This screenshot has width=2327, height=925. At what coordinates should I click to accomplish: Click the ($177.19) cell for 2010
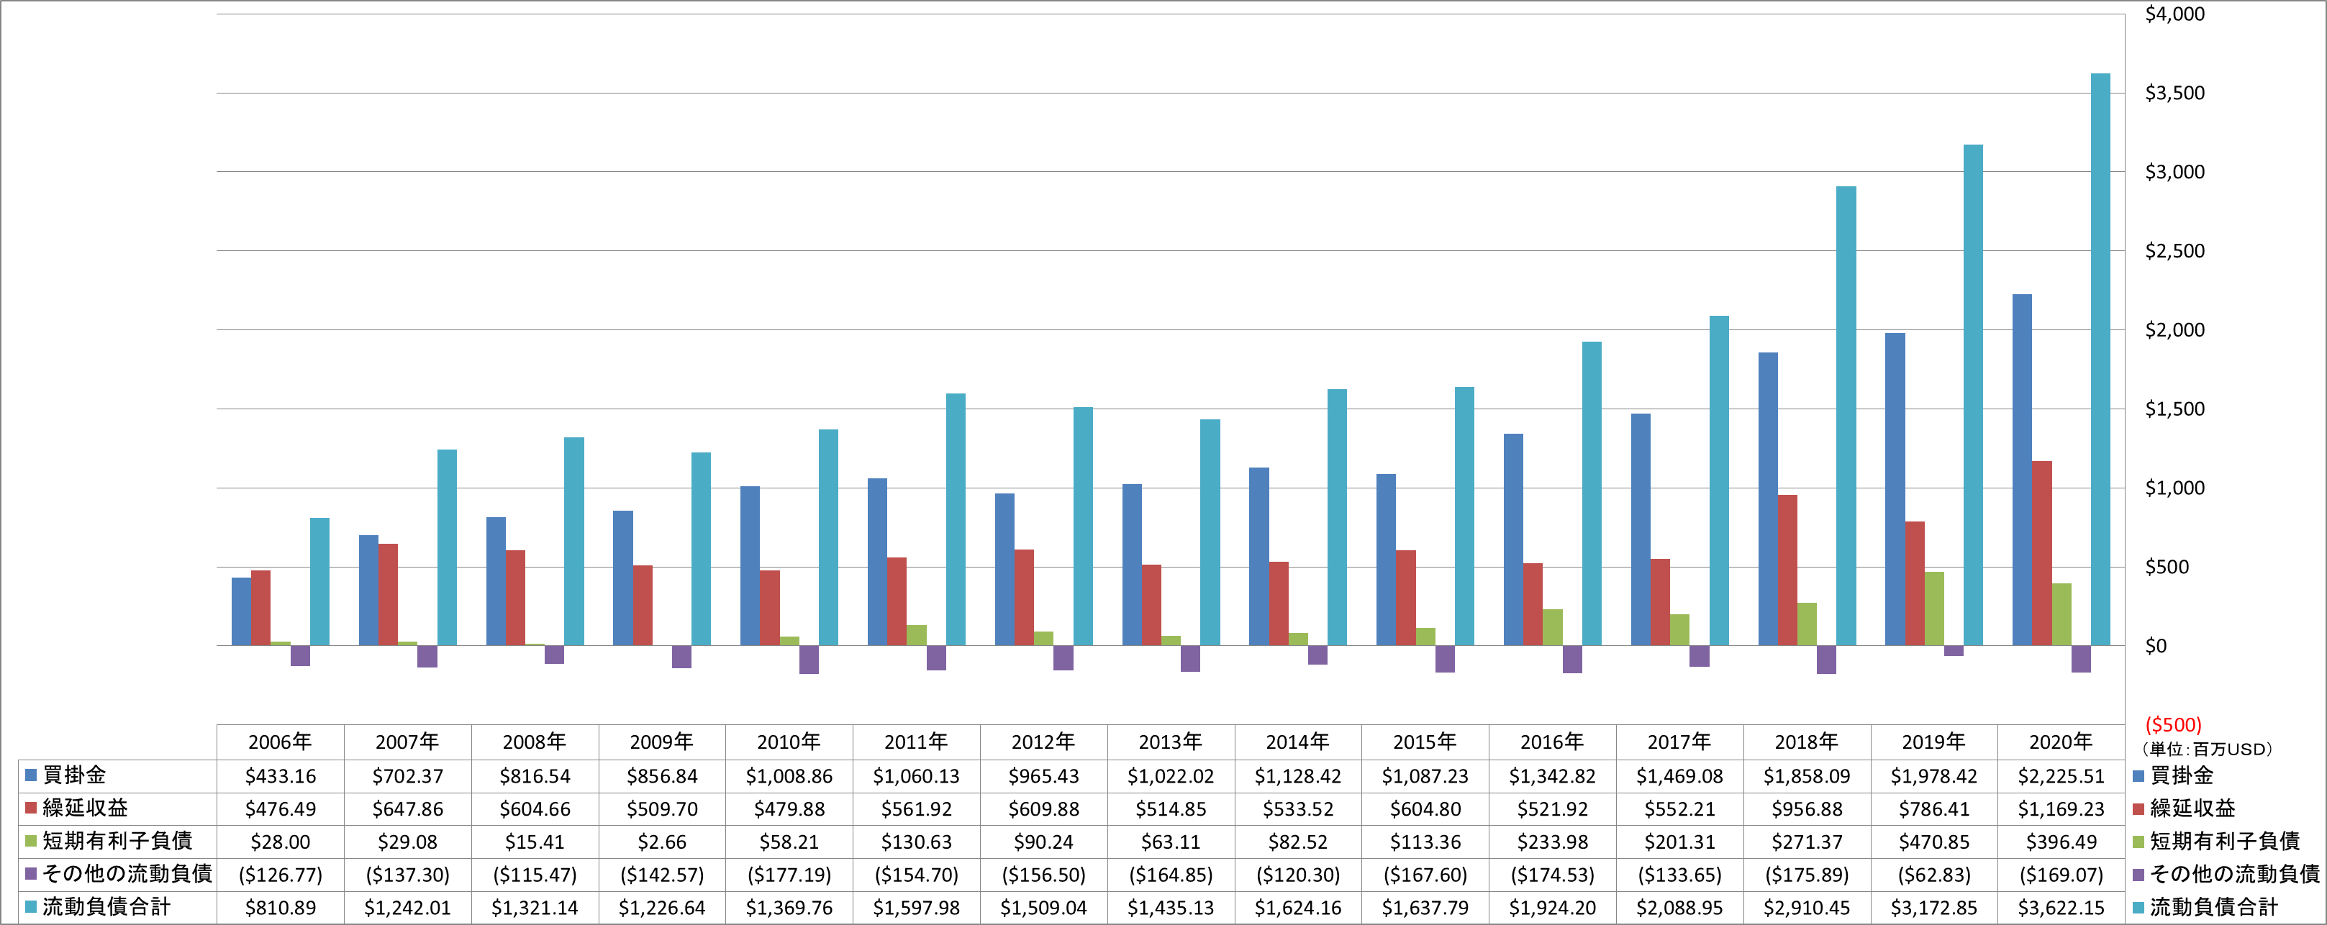coord(789,875)
